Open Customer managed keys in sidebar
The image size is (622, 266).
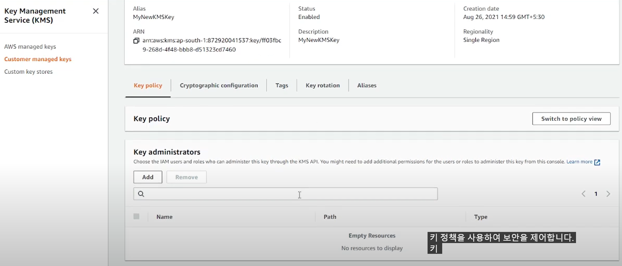point(38,59)
